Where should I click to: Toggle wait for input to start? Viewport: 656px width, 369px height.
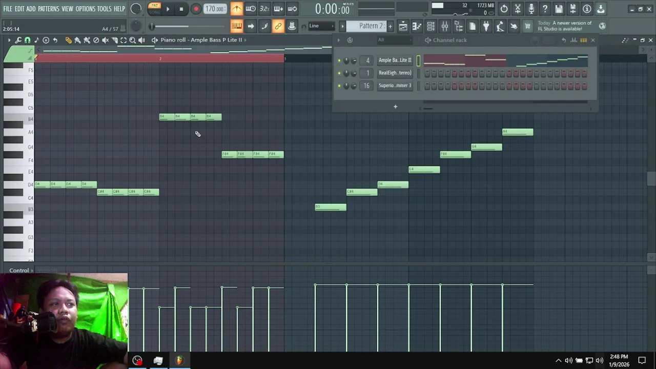point(251,9)
